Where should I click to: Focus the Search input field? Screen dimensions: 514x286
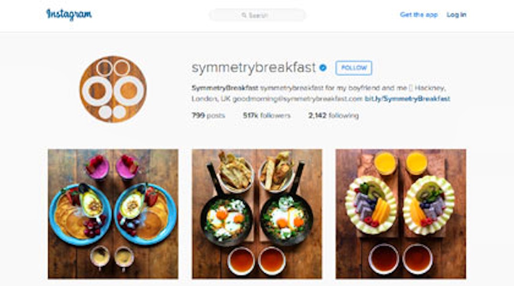point(257,15)
